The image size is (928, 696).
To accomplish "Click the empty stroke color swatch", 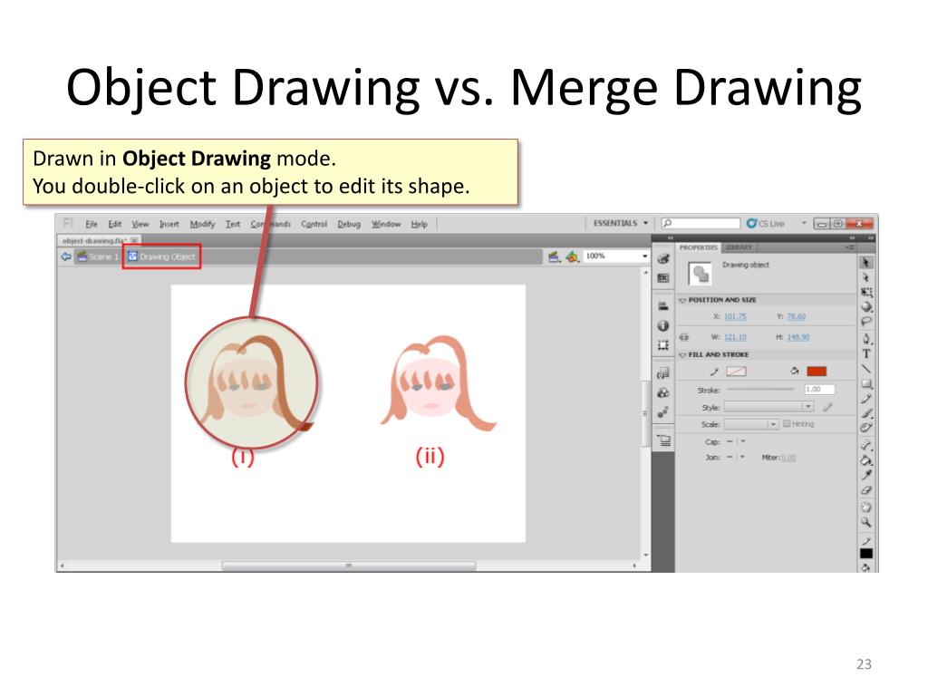I will coord(736,371).
